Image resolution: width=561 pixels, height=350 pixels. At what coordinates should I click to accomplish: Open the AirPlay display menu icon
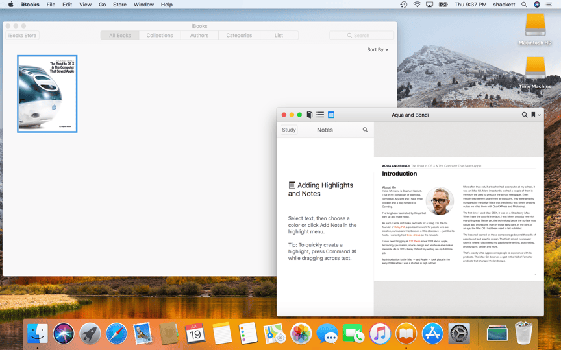[x=430, y=5]
